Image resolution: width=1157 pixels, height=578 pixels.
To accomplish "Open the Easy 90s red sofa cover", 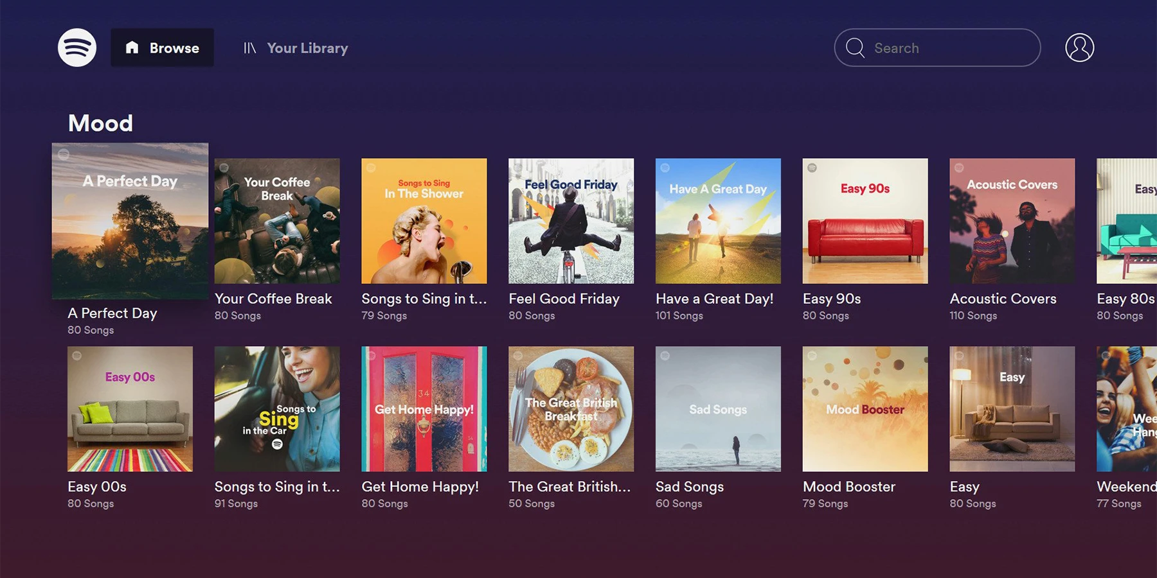I will (x=865, y=221).
